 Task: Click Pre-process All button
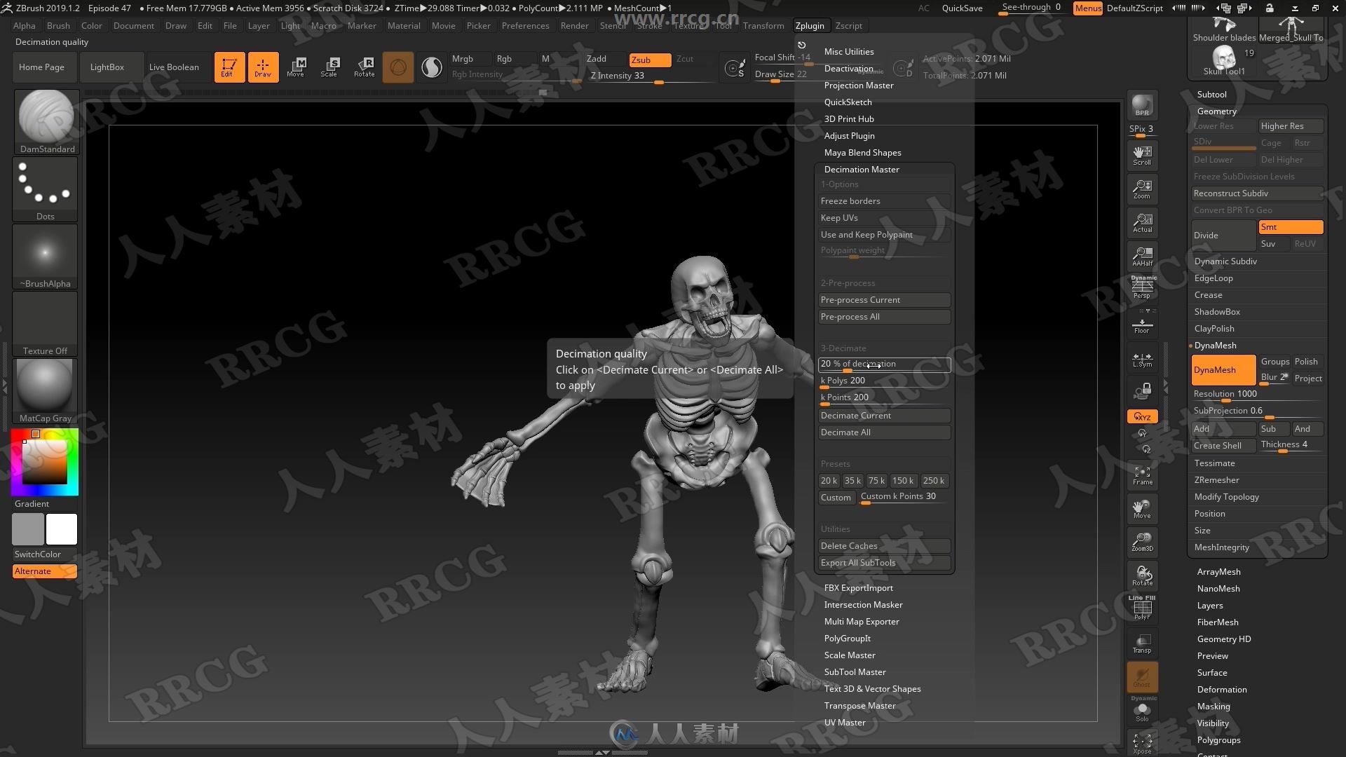point(884,316)
